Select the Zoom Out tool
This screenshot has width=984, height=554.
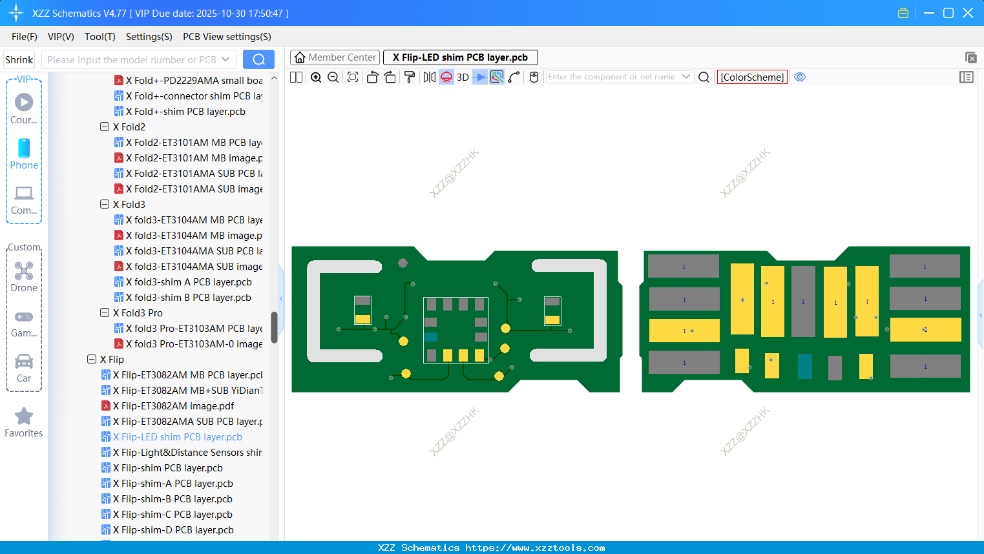(x=332, y=77)
